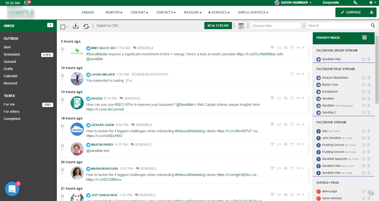Delete the Kongdechm stream

pos(369,92)
